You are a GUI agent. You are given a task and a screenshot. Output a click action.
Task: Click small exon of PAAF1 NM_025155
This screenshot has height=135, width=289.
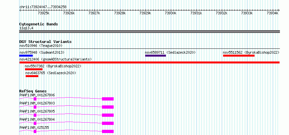tap(35, 131)
